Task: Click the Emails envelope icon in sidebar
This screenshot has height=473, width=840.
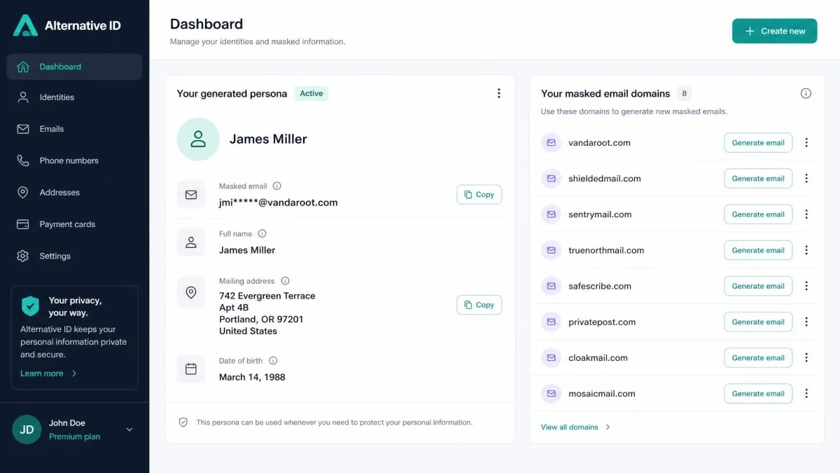Action: click(x=23, y=129)
